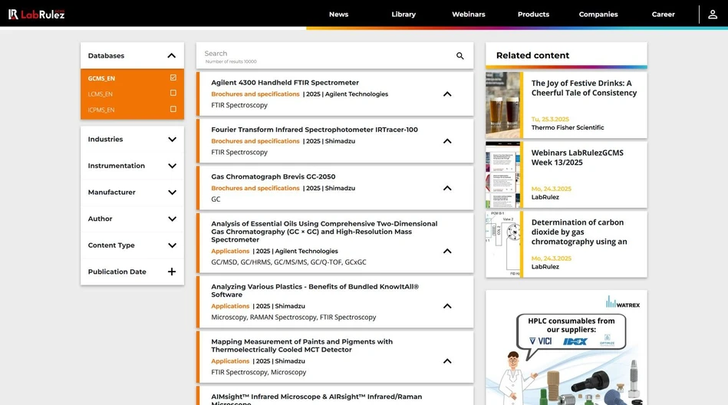The height and width of the screenshot is (405, 728).
Task: Open the Library menu
Action: [x=404, y=15]
